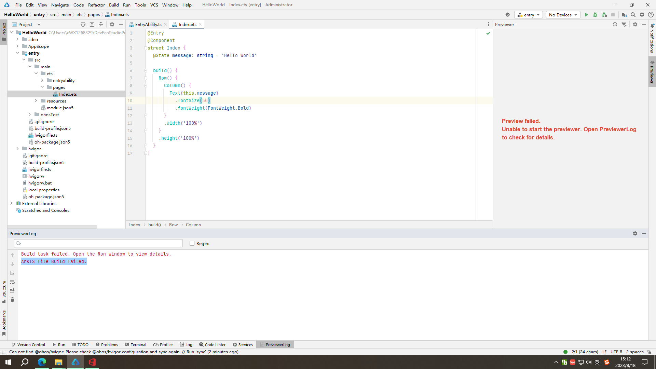
Task: Open the Terminal tool window tab
Action: tap(135, 344)
